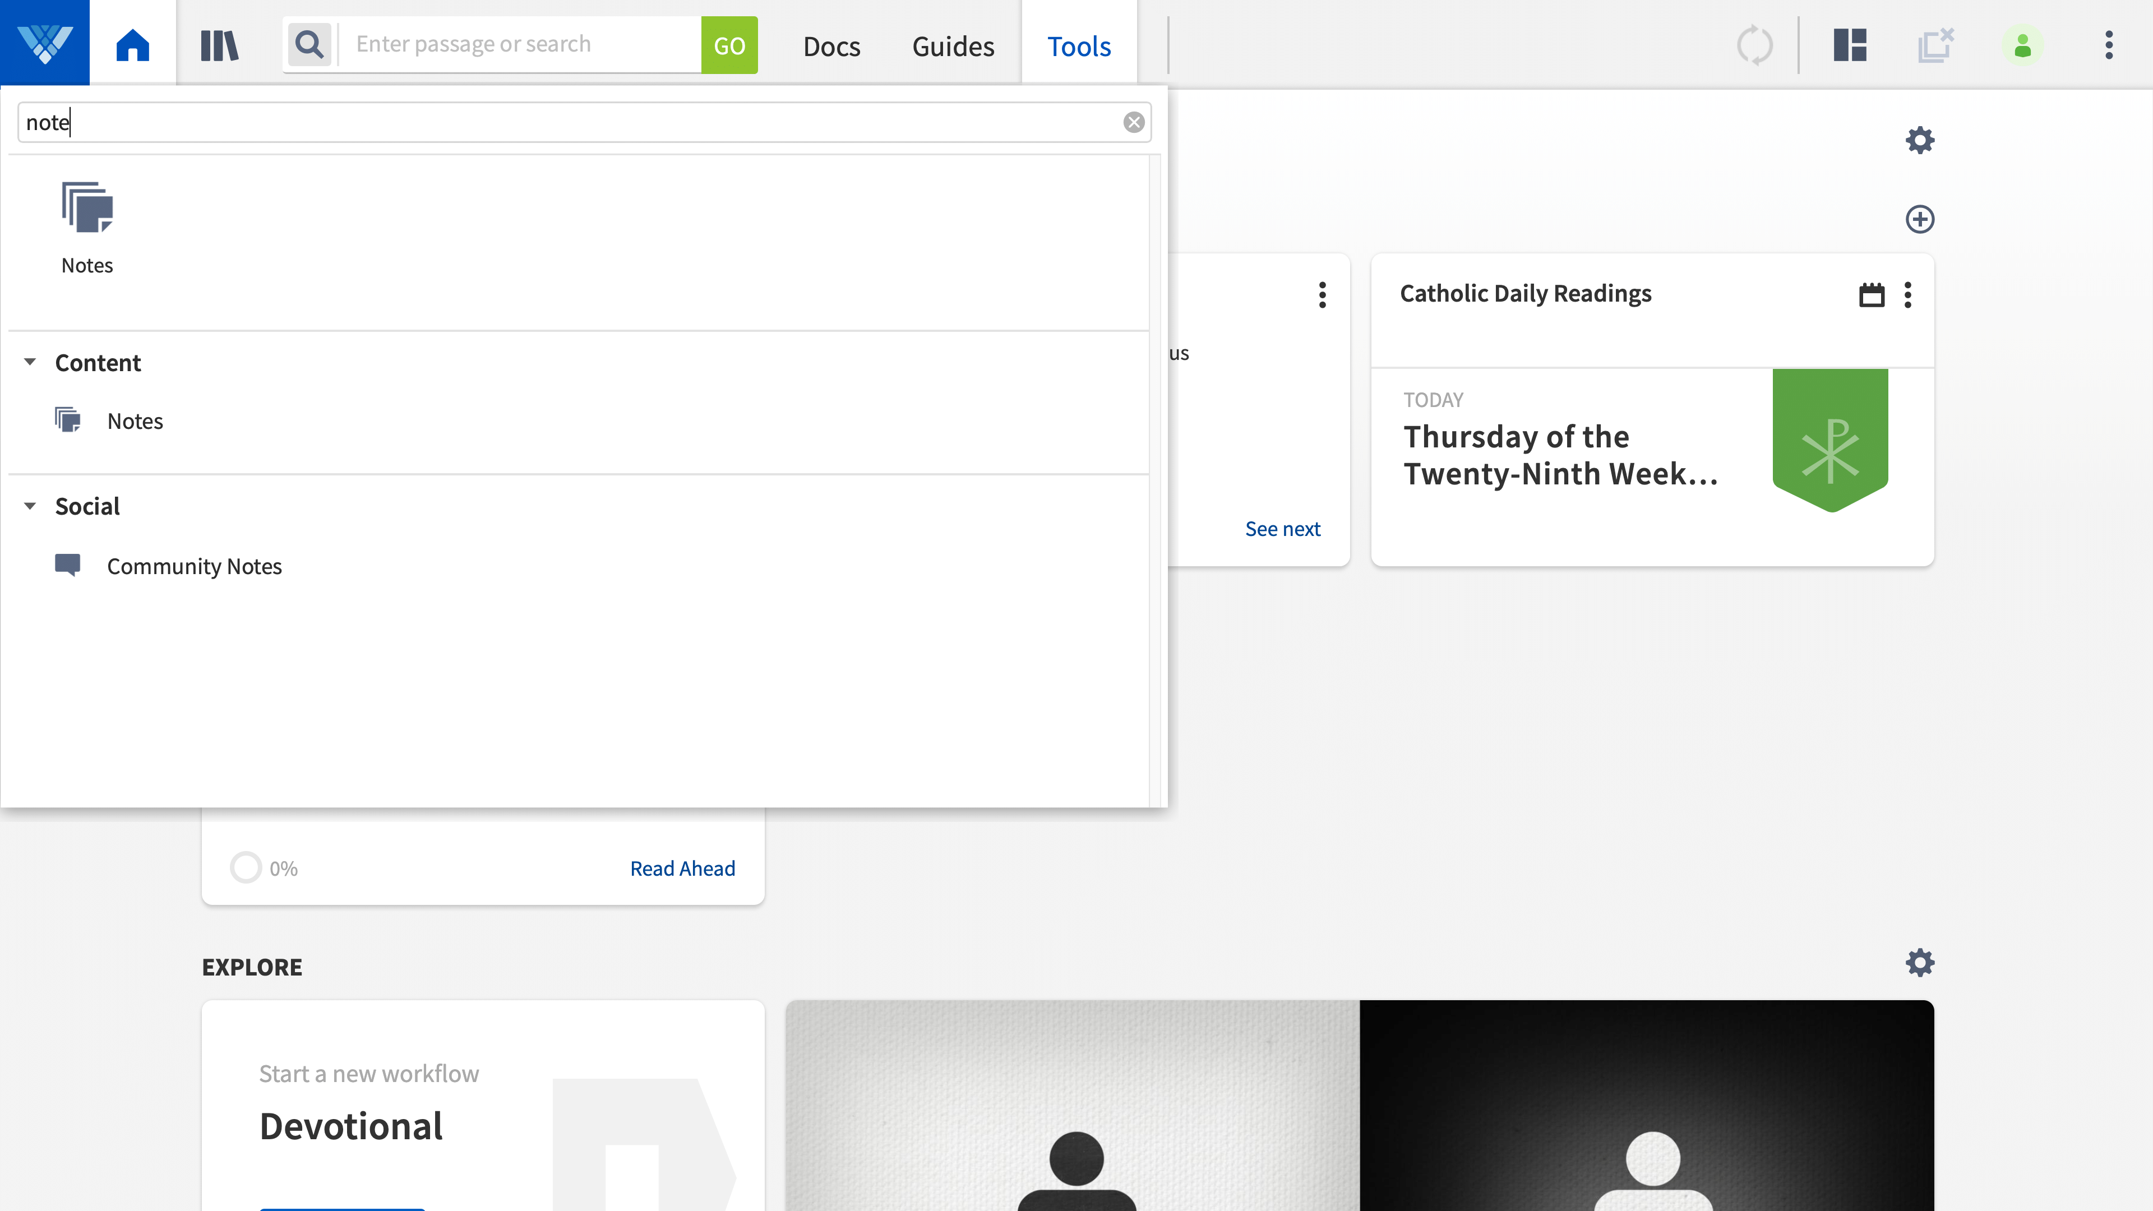Open dashboard settings gear icon
This screenshot has width=2153, height=1211.
[x=1920, y=140]
